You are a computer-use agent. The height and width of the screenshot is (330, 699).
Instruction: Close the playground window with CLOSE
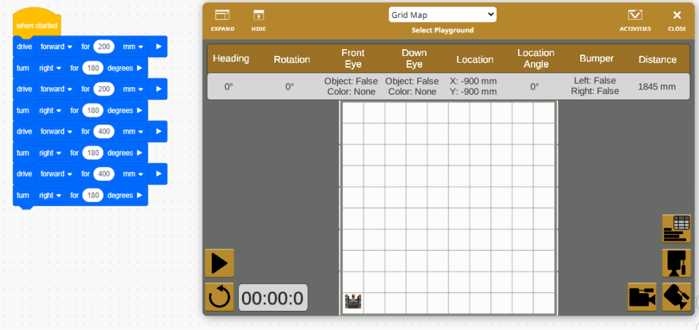tap(676, 20)
